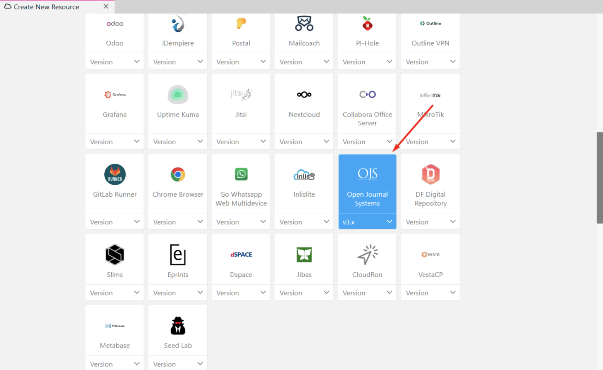Change the Open Journal Systems v3.x version
Image resolution: width=603 pixels, height=370 pixels.
click(367, 222)
